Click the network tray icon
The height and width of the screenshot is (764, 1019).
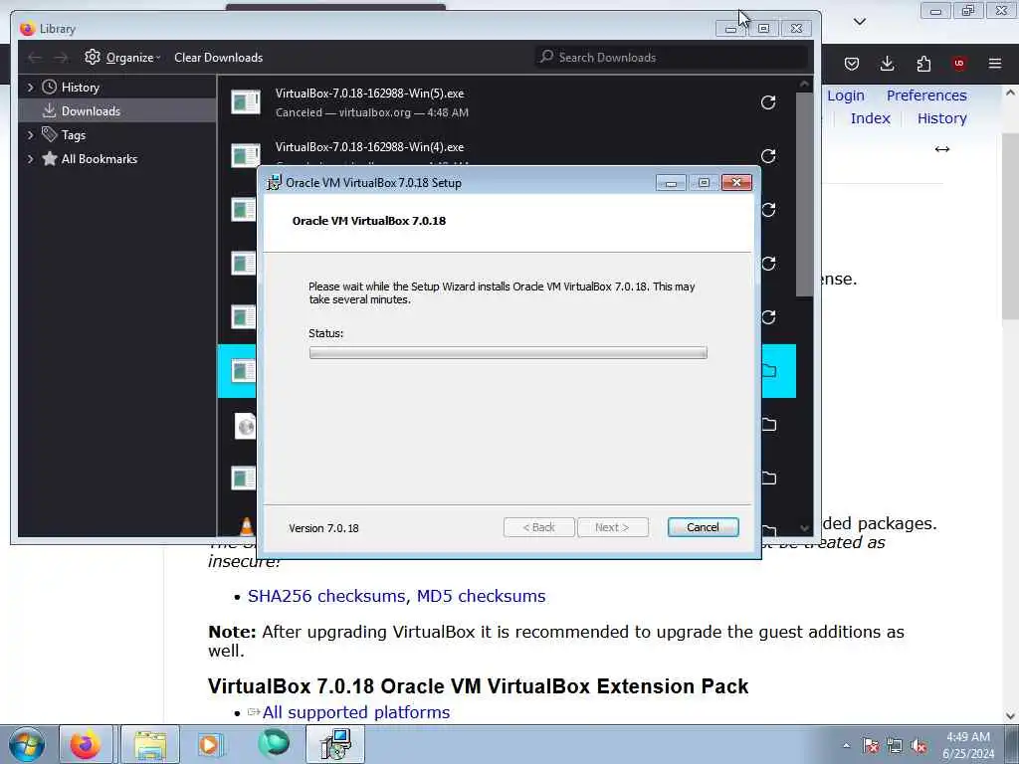pos(895,746)
